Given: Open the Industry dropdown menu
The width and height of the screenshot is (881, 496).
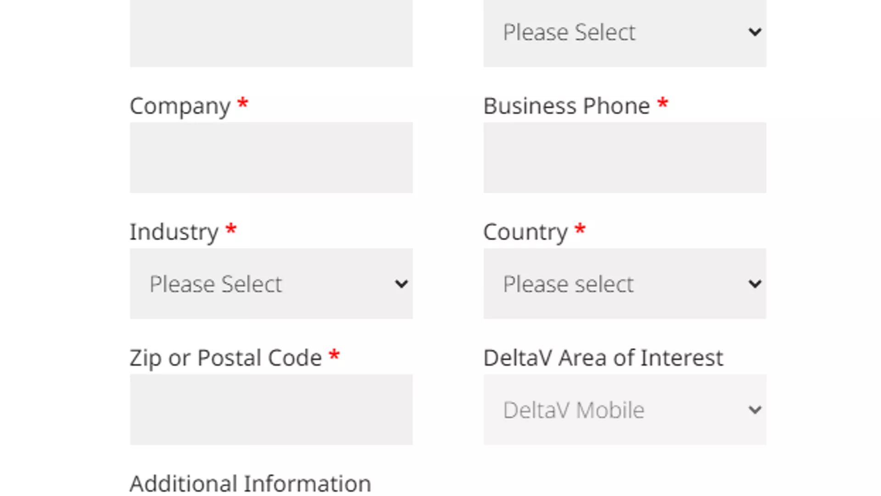Looking at the screenshot, I should pos(271,284).
